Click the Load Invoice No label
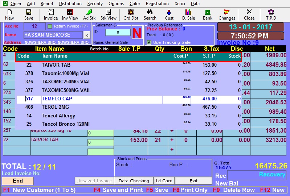290x196 pixels. [x=21, y=173]
